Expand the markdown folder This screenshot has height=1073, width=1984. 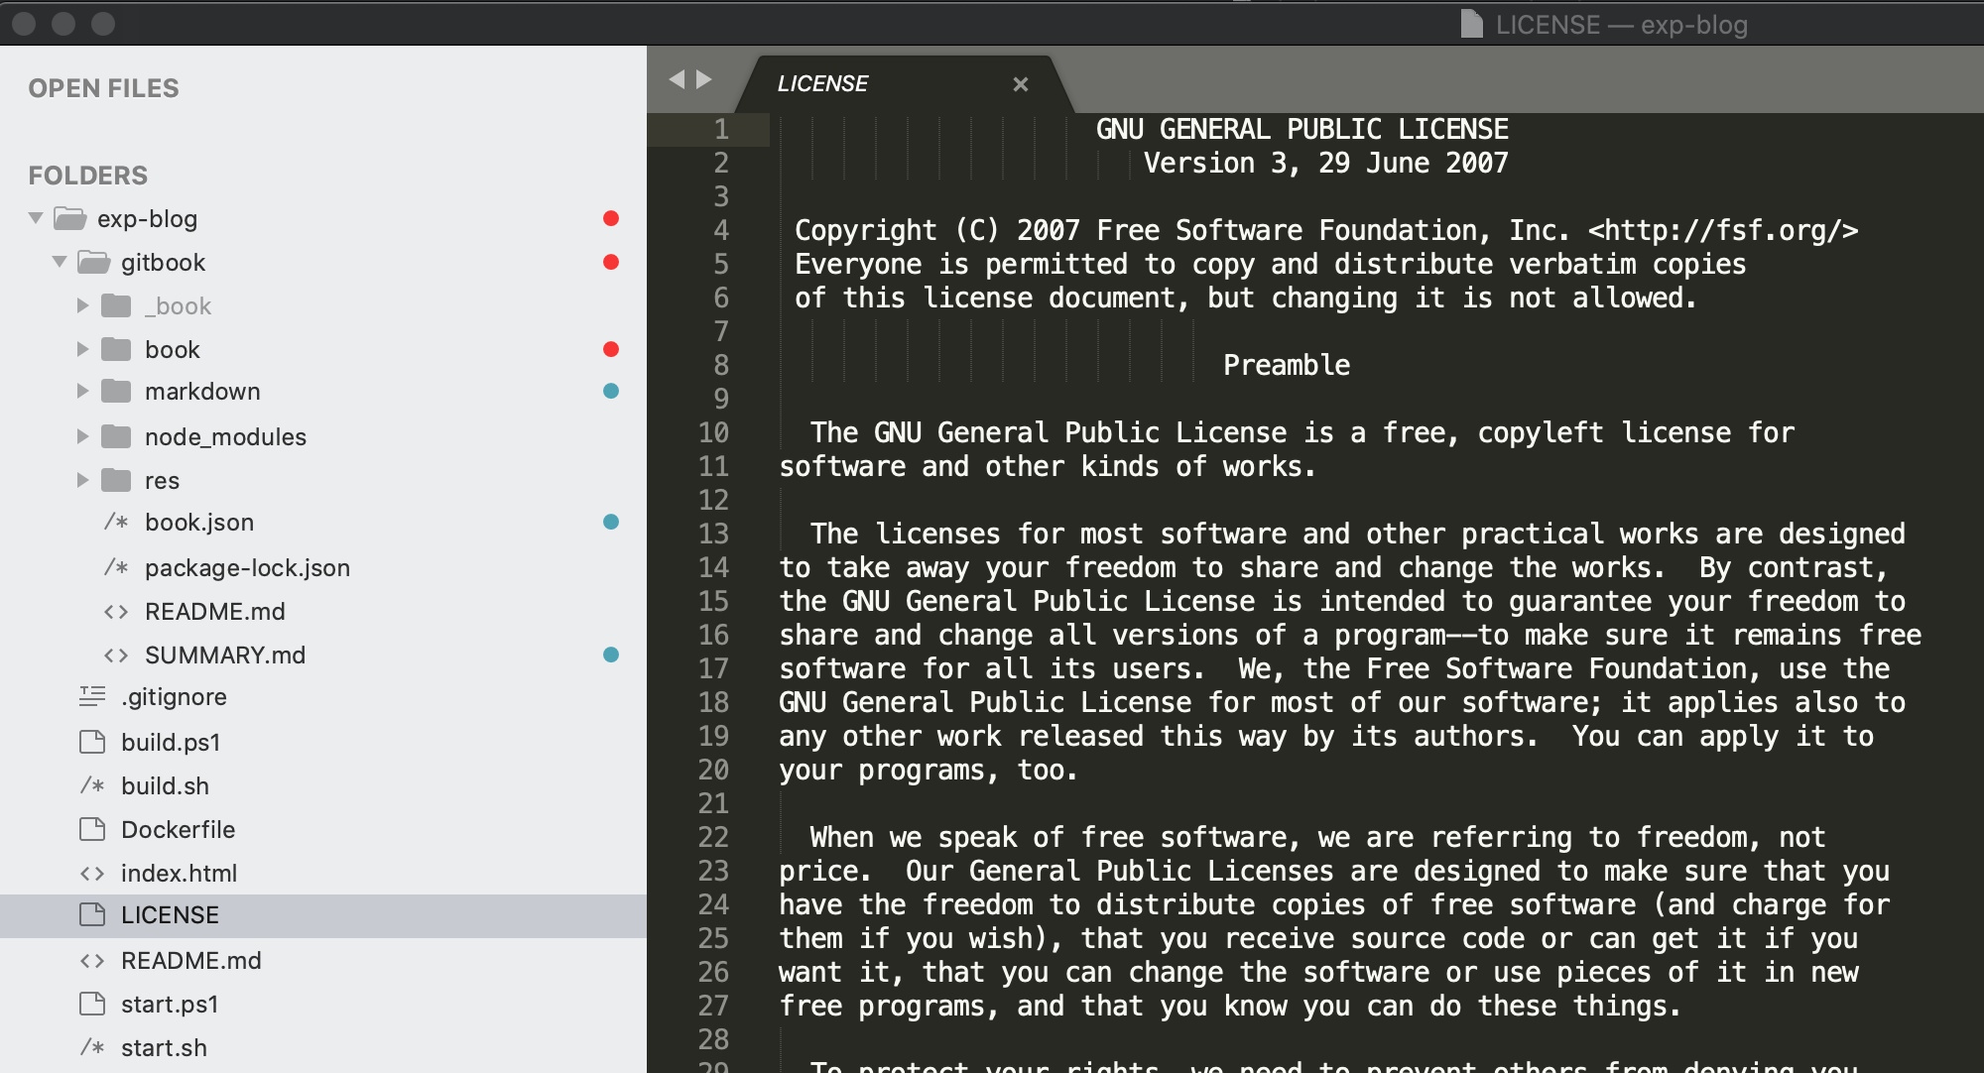click(x=83, y=391)
